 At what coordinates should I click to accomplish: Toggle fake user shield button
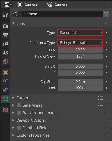click(x=106, y=14)
